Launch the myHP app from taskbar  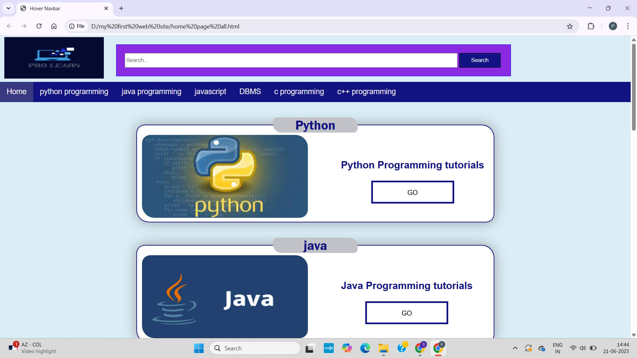[x=329, y=348]
